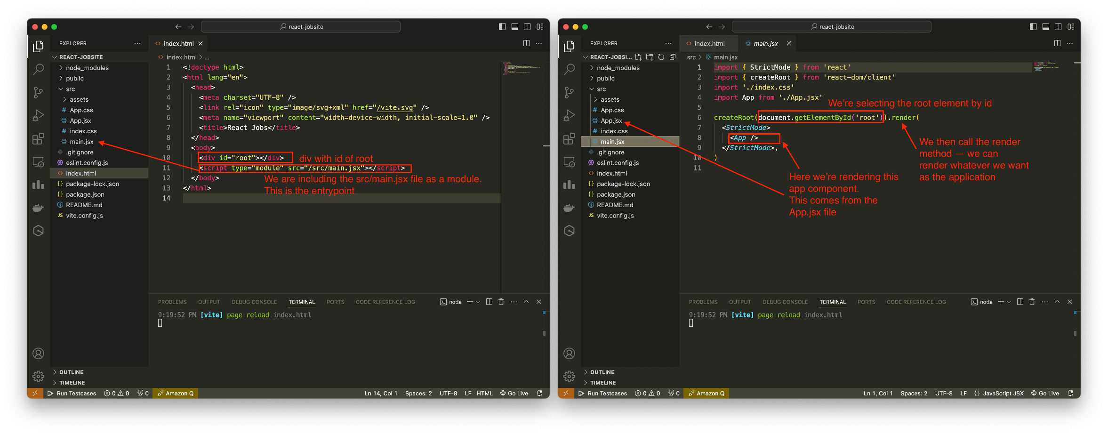Image resolution: width=1108 pixels, height=434 pixels.
Task: Open Remote Explorer icon in left window
Action: (x=38, y=161)
